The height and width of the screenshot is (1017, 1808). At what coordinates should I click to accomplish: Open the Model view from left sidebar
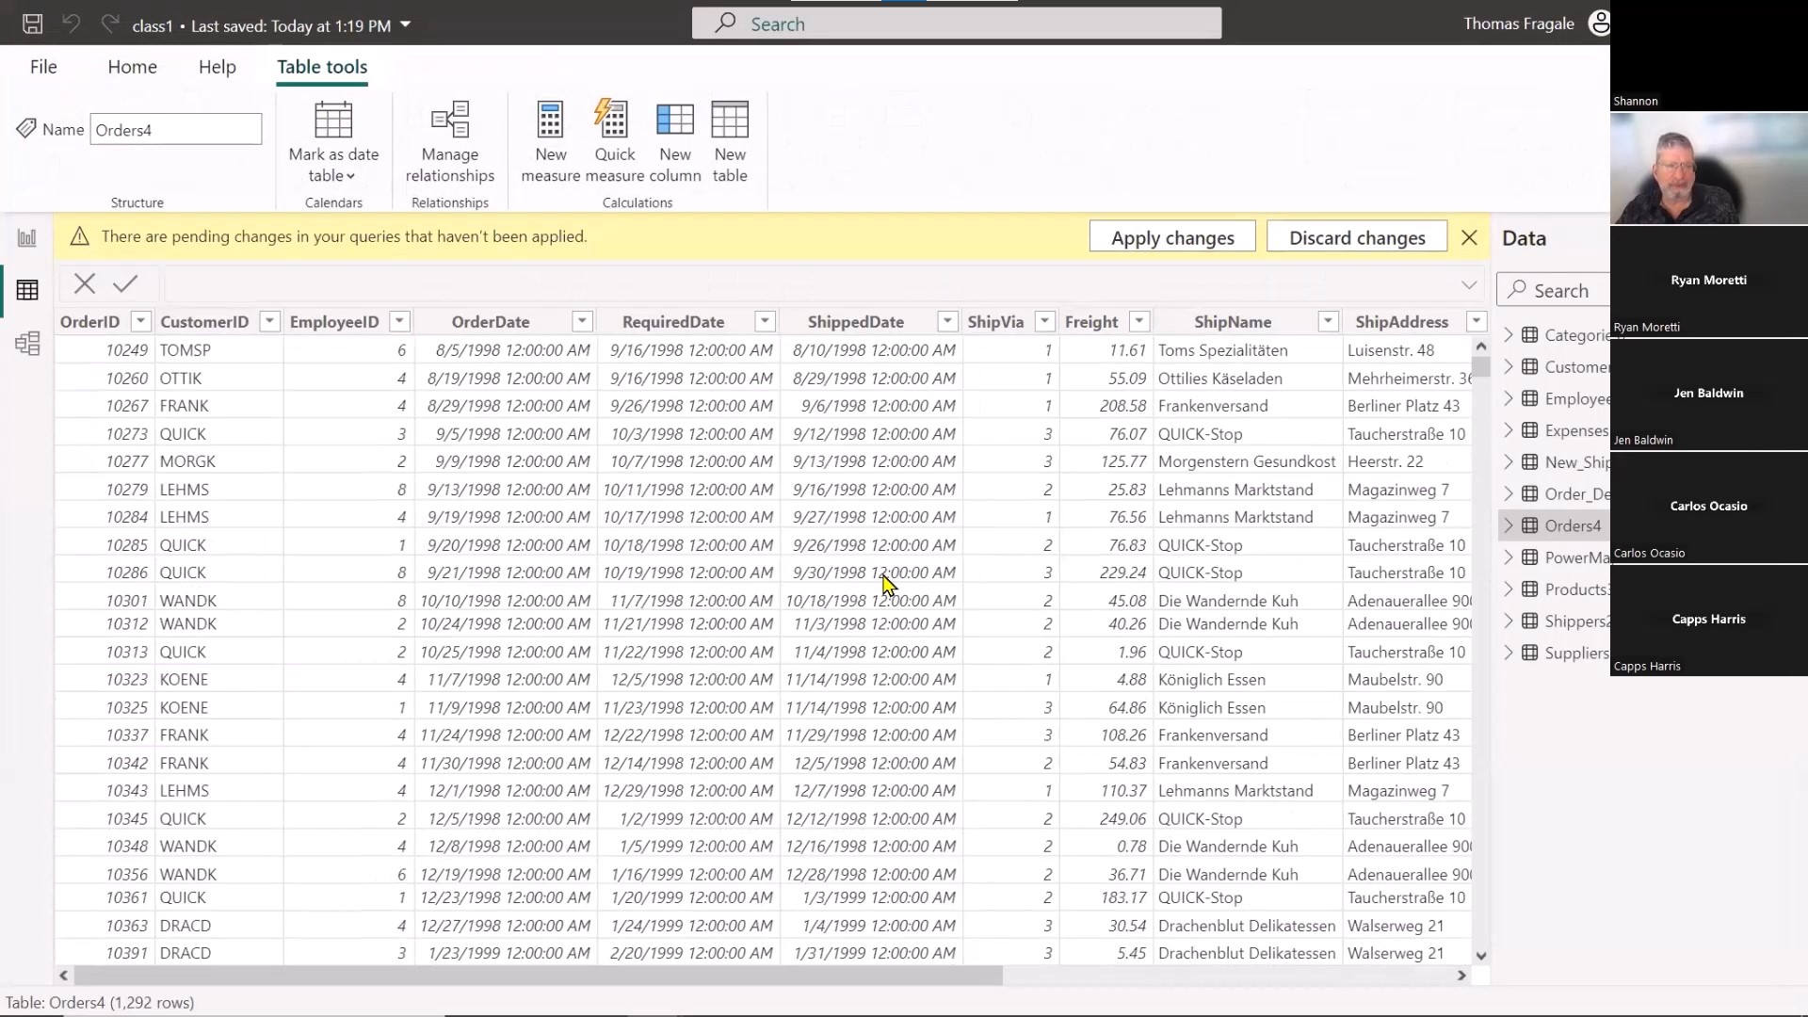[27, 344]
